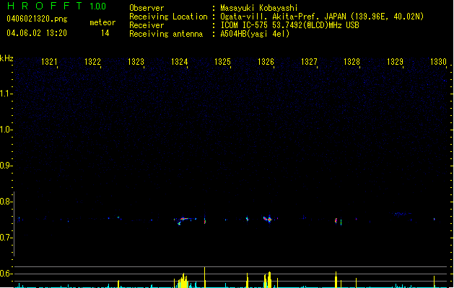Click the 0.8 kHz frequency label
The width and height of the screenshot is (454, 288).
[6, 202]
